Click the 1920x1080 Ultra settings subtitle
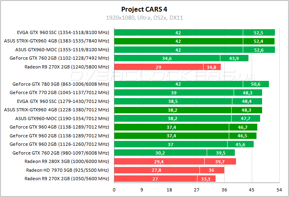 pyautogui.click(x=144, y=18)
